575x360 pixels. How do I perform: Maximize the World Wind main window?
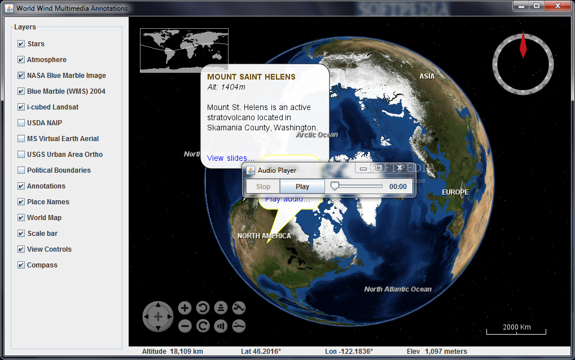coord(537,6)
